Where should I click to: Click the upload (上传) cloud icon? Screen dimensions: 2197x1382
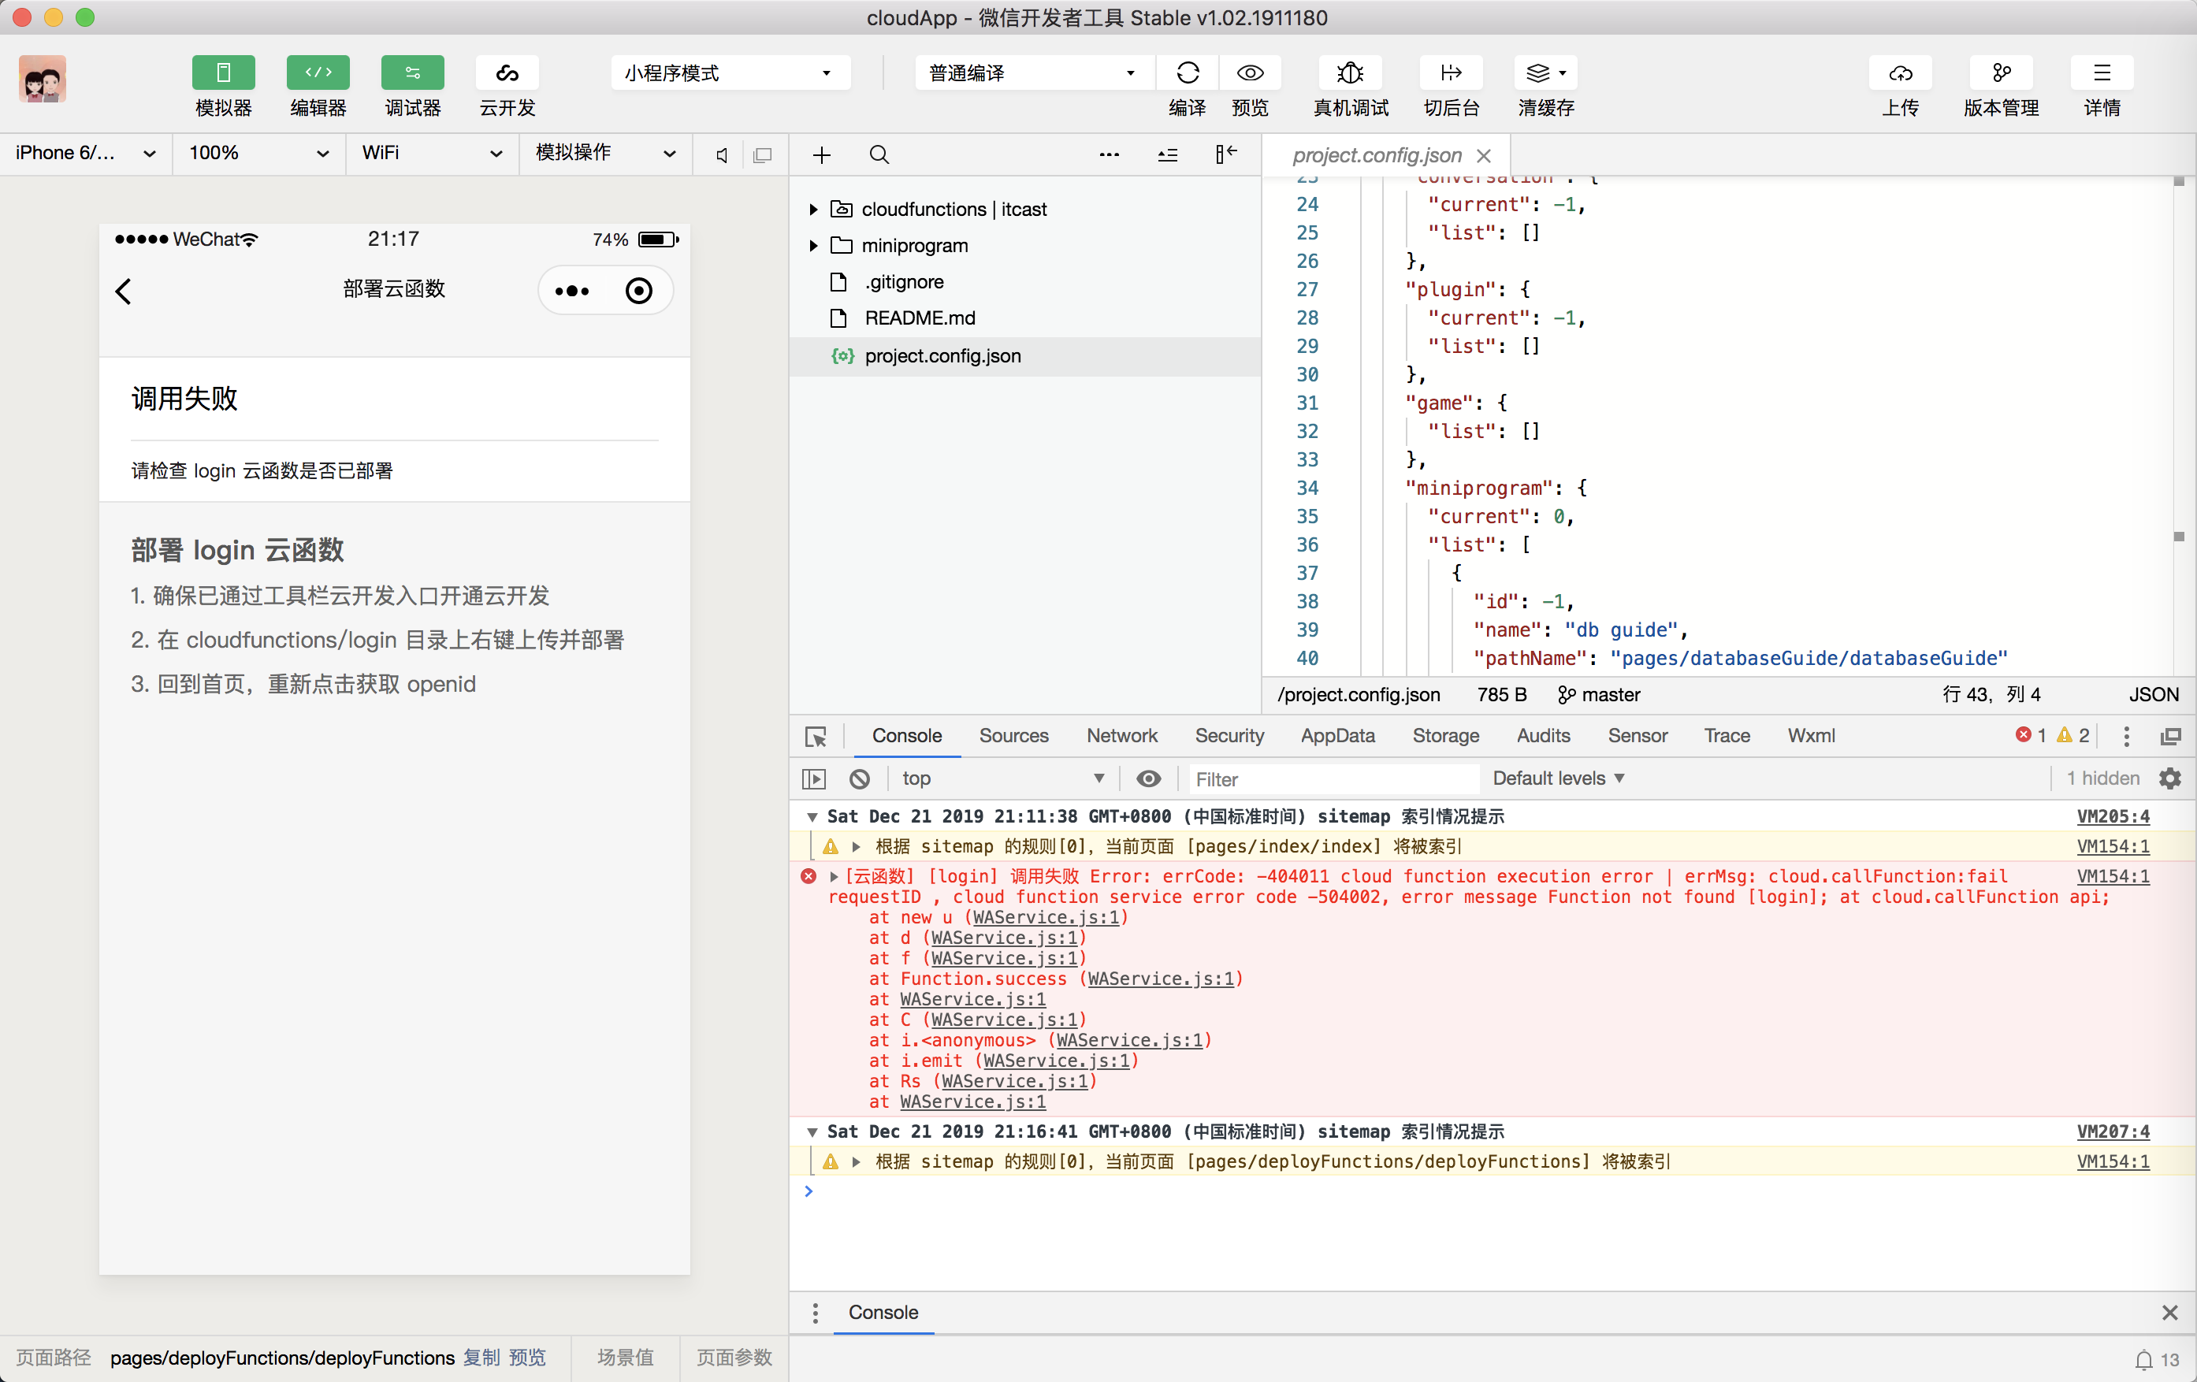click(x=1901, y=73)
